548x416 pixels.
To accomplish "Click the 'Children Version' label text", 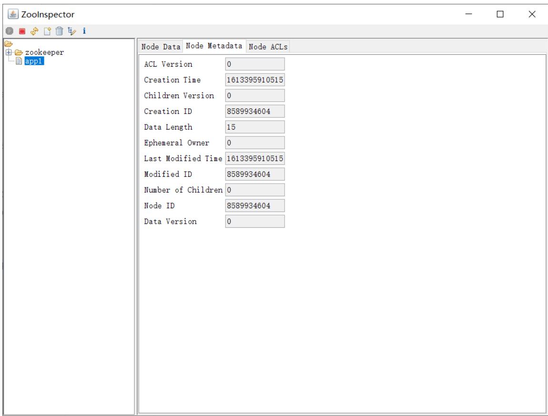I will 179,96.
